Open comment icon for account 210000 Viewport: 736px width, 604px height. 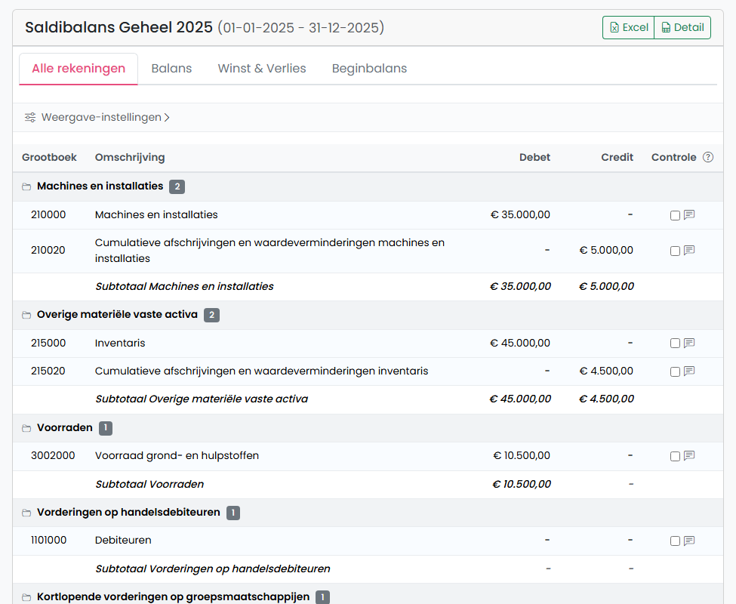click(x=689, y=215)
